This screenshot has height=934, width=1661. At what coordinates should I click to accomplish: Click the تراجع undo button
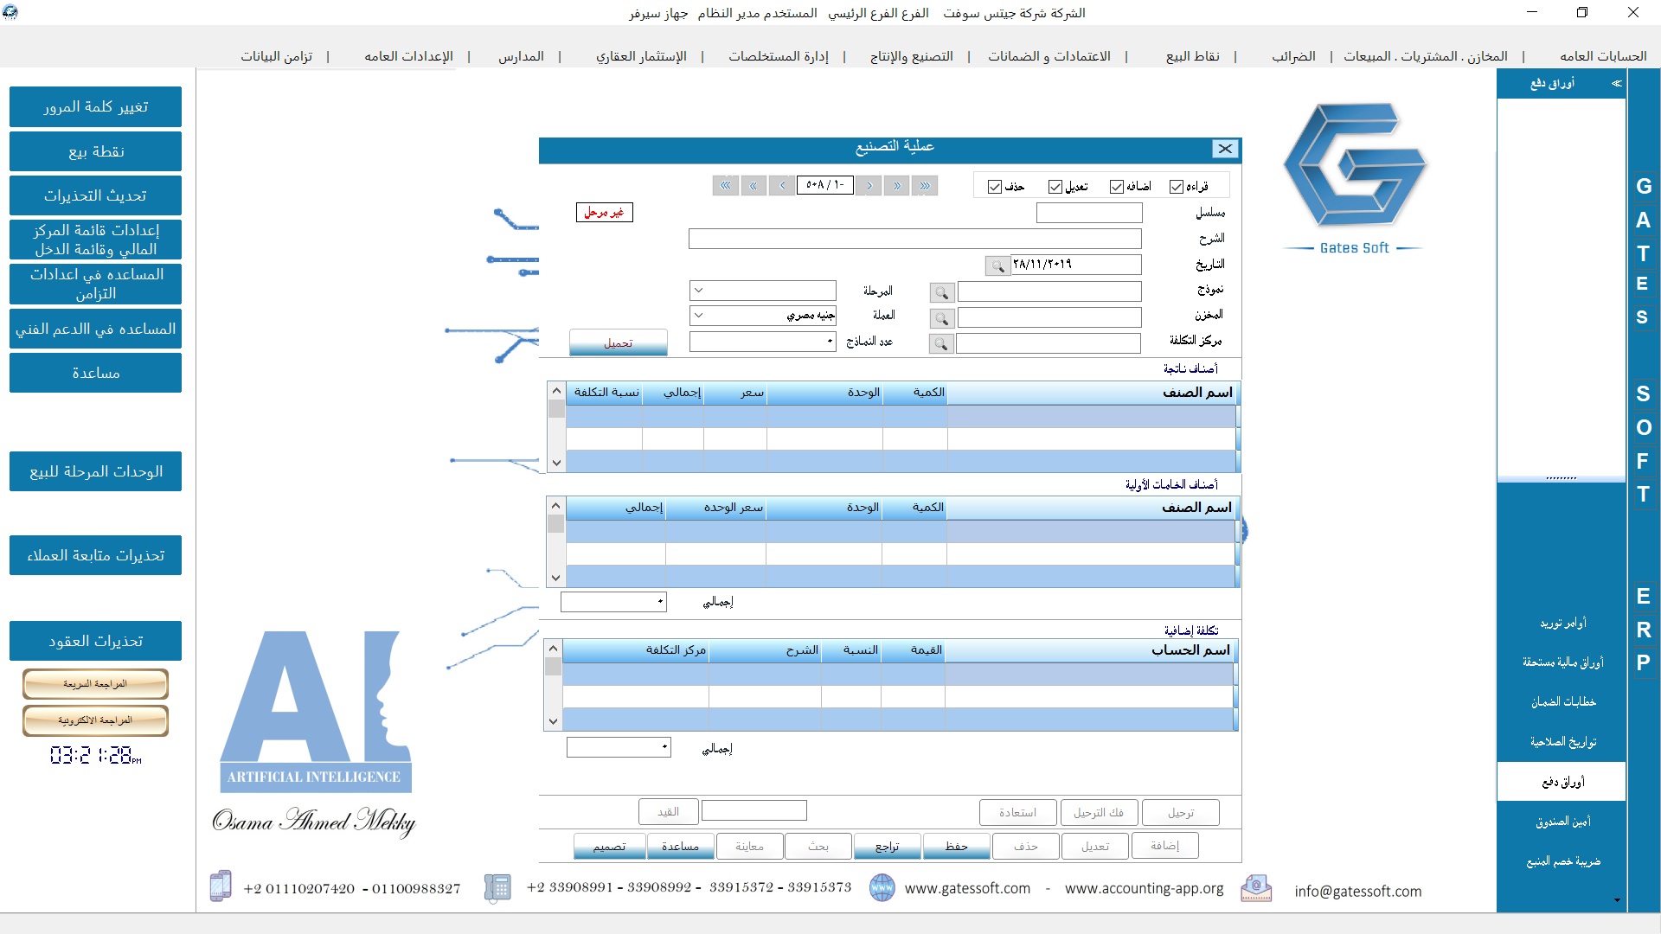click(887, 847)
